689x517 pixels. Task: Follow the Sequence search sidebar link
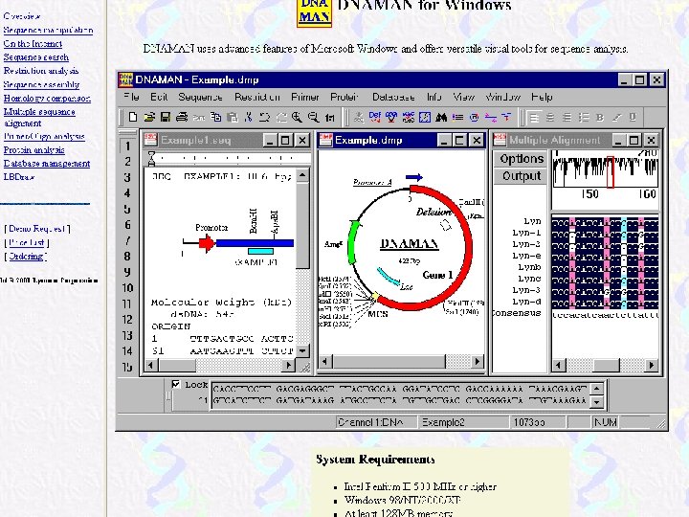click(x=36, y=57)
